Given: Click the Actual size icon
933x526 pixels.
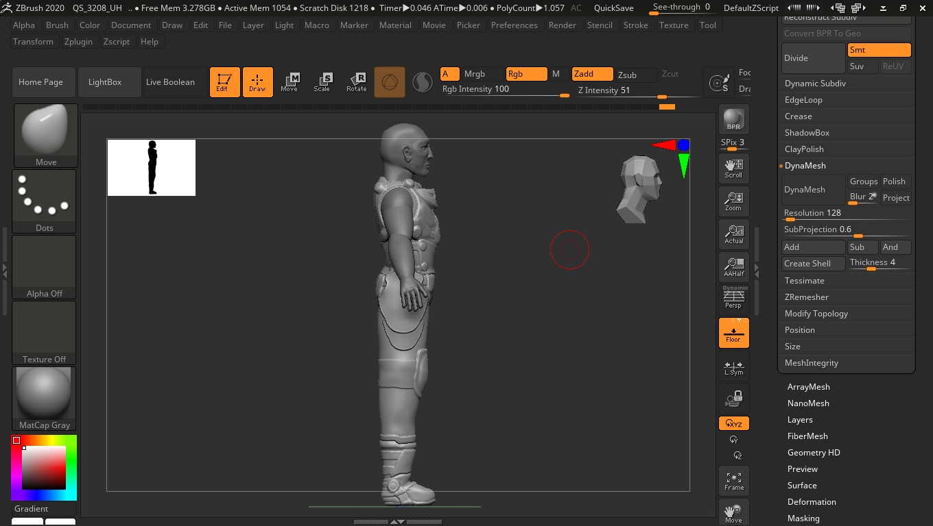Looking at the screenshot, I should coord(733,234).
